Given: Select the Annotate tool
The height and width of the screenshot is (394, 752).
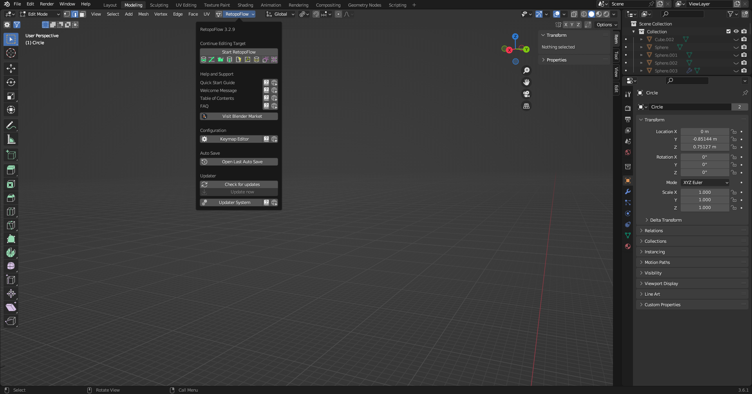Looking at the screenshot, I should tap(11, 125).
